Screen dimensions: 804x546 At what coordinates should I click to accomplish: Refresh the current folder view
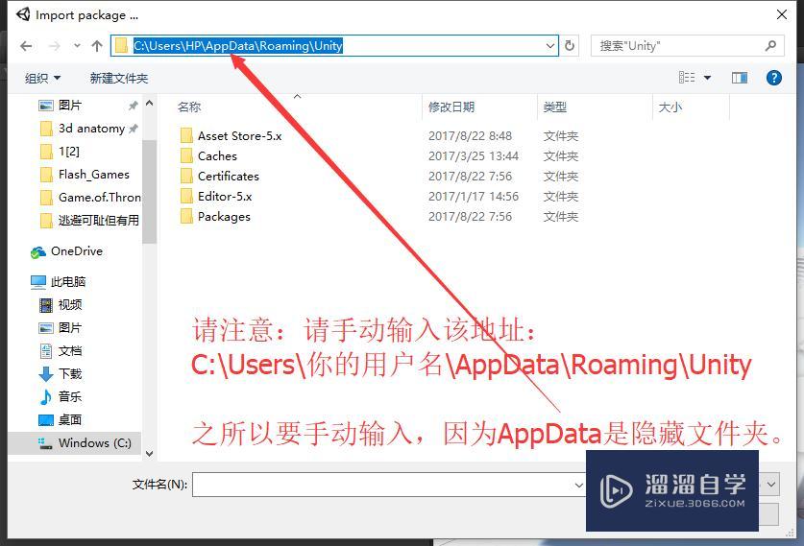(x=570, y=46)
